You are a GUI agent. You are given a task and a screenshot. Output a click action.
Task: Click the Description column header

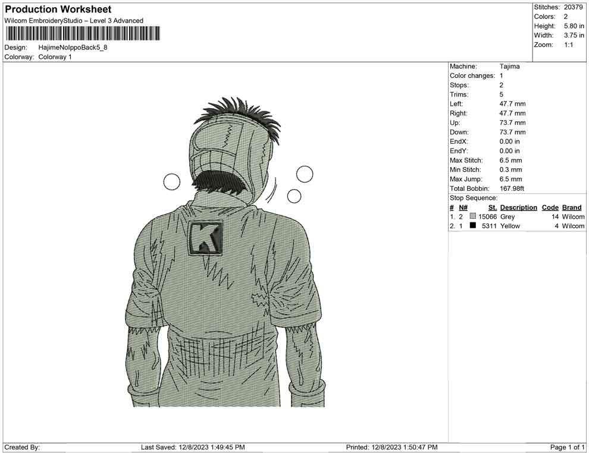click(518, 207)
